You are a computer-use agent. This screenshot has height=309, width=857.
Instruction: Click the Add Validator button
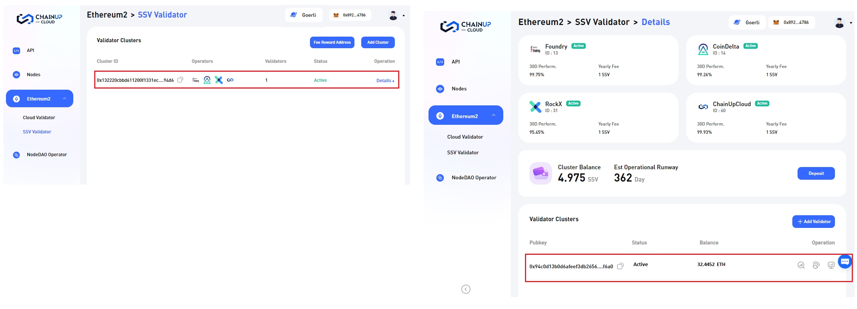click(x=813, y=222)
